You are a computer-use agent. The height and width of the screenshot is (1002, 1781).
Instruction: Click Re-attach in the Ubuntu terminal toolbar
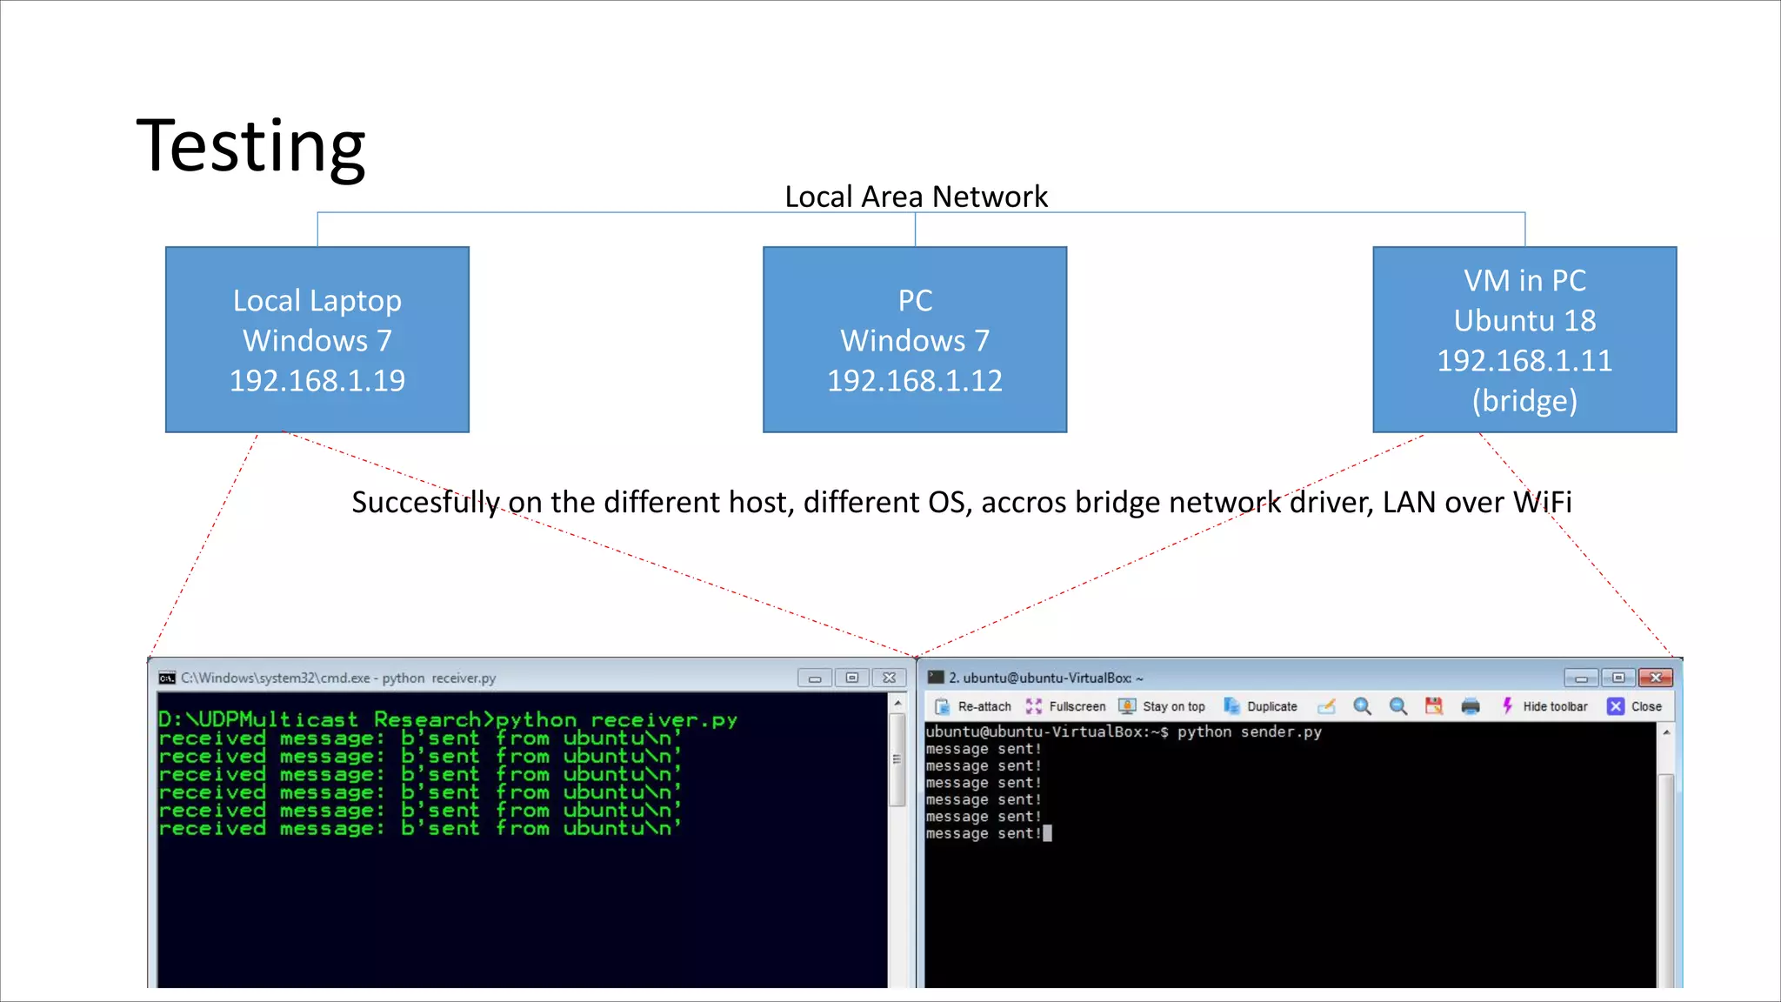(974, 706)
